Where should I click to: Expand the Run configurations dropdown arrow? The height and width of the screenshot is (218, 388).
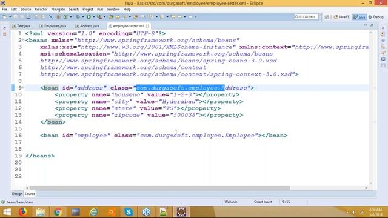[94, 17]
